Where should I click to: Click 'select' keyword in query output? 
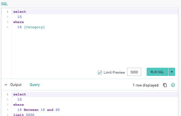pos(20,94)
